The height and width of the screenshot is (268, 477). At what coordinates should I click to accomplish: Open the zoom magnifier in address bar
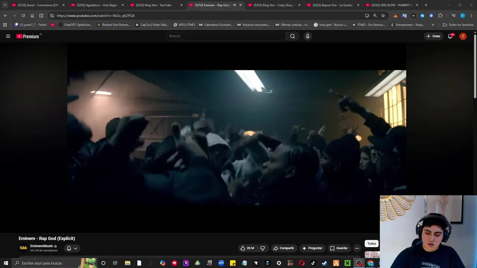tap(375, 16)
